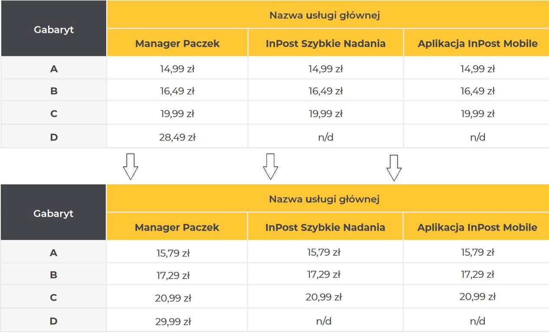Click the middle down arrow between the tables

click(270, 167)
